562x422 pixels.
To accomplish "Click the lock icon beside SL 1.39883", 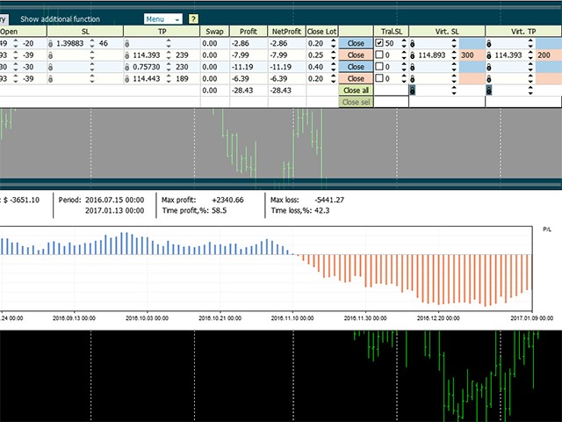I will pos(51,43).
